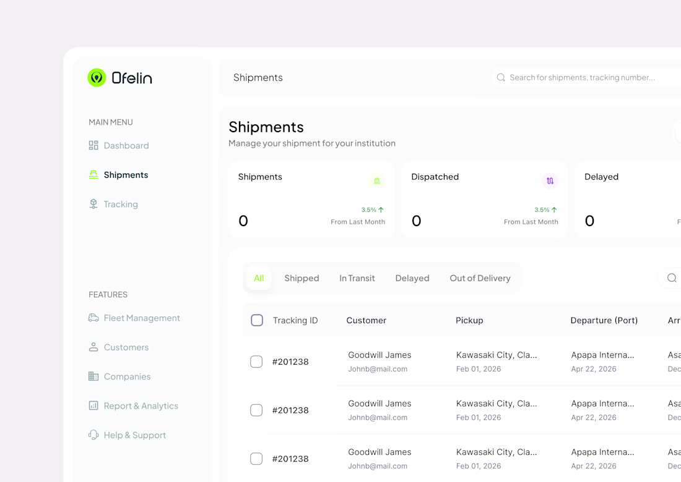Click the up arrow on Dispatched card
681x482 pixels.
tap(554, 209)
